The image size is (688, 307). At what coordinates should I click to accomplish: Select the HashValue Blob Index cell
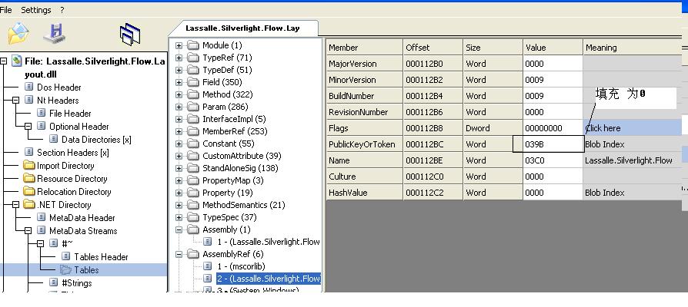tap(633, 193)
